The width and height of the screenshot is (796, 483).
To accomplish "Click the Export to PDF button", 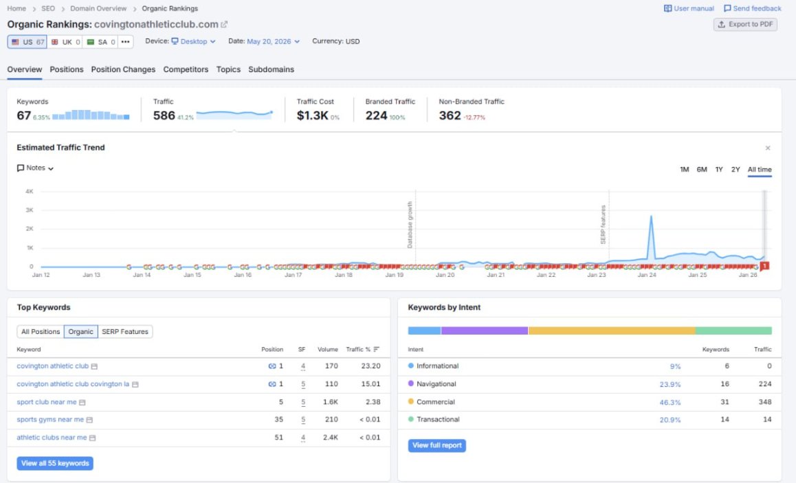I will 745,24.
